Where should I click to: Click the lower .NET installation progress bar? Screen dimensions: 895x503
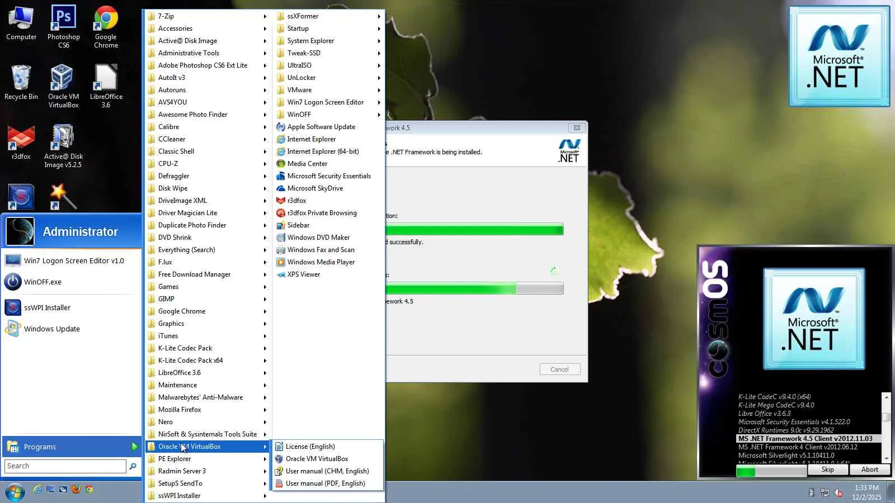474,288
